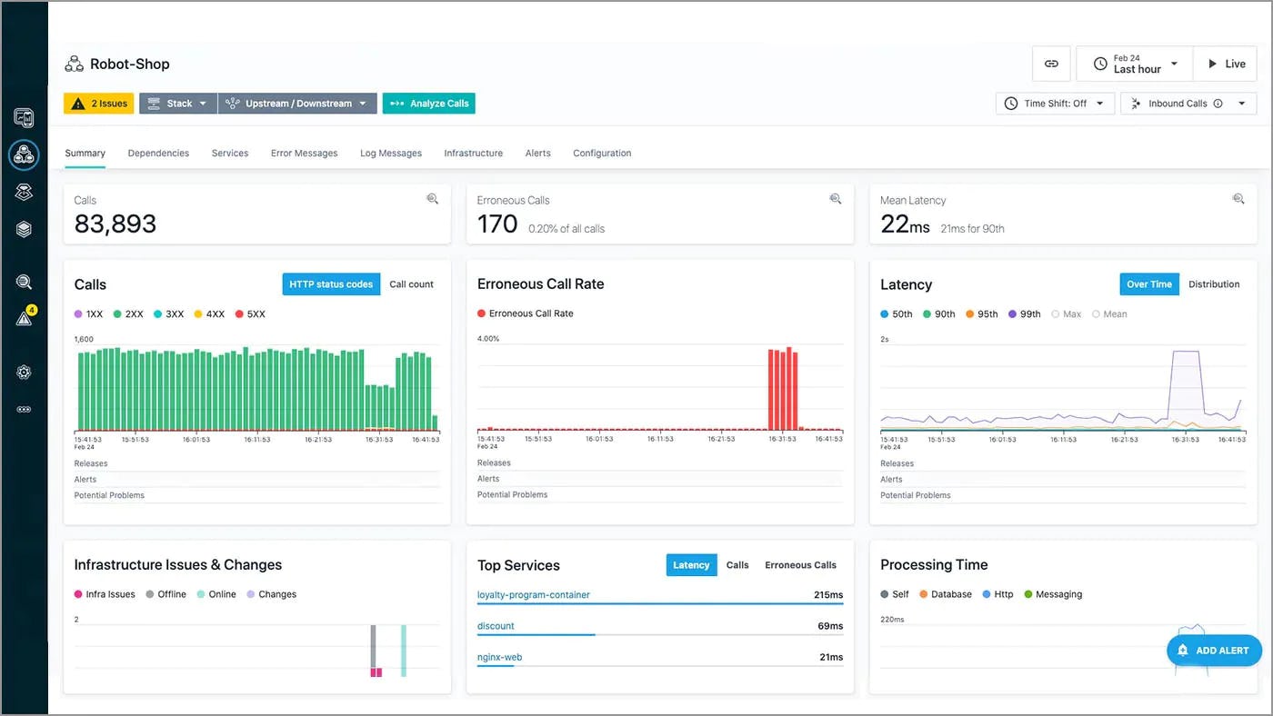Open the Analytics magnifier icon in the sidebar

[25, 282]
